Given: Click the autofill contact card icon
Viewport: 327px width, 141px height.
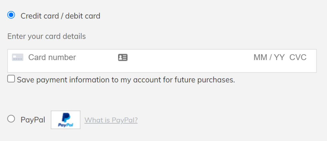Looking at the screenshot, I should coord(123,57).
